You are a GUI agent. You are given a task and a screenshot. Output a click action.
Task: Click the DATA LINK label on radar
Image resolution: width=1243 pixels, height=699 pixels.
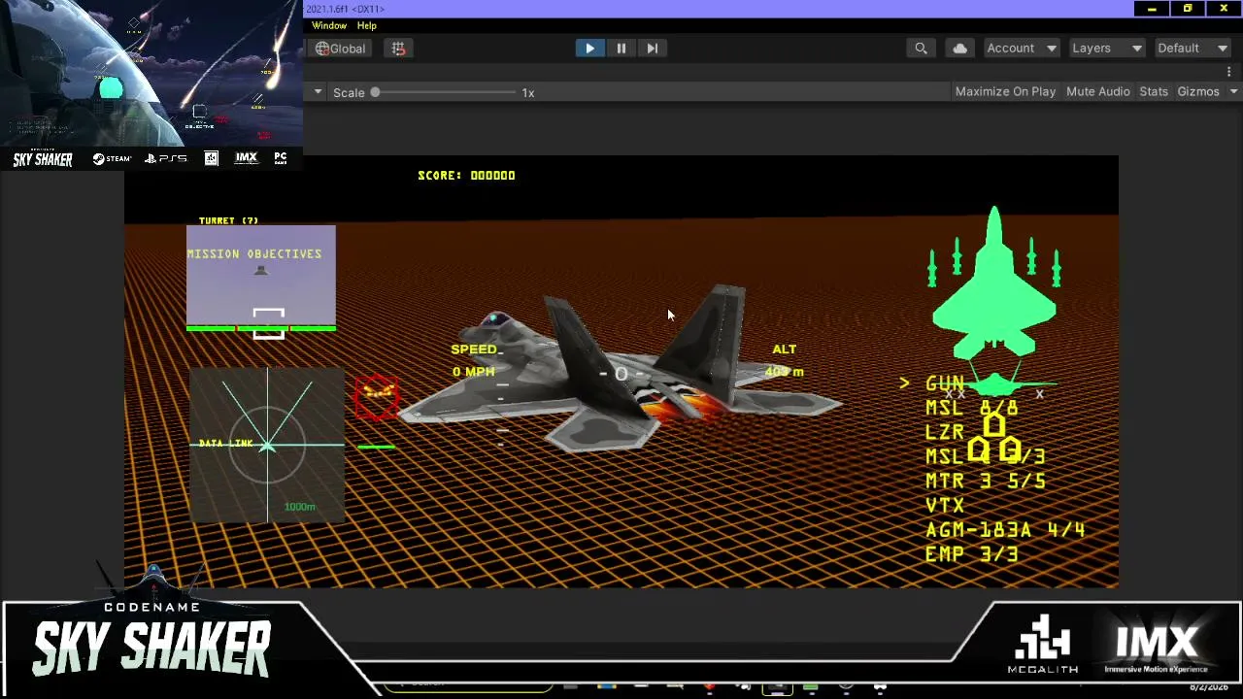225,443
